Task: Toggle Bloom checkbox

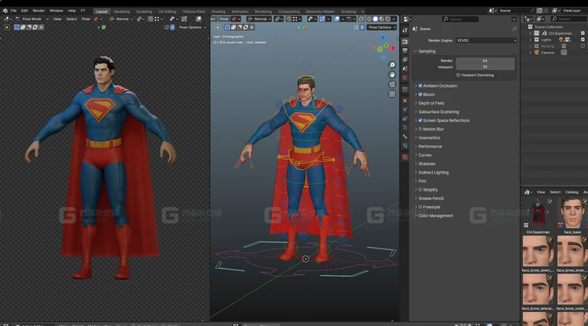Action: [420, 95]
